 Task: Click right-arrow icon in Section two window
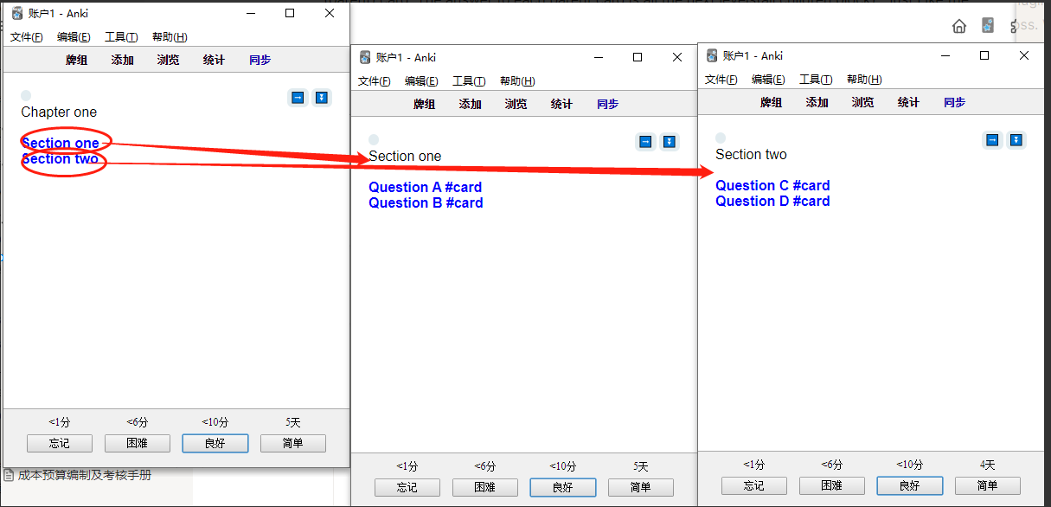coord(992,140)
